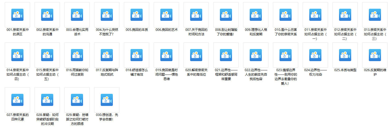Select video 016.雨宸教你如何过废测
This screenshot has height=127, width=391.
(x=77, y=55)
